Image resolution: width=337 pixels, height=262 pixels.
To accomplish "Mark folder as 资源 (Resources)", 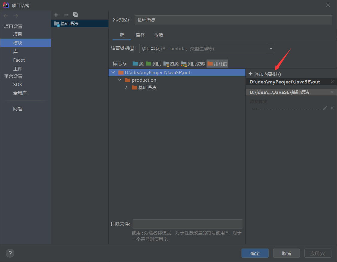I will pos(171,64).
